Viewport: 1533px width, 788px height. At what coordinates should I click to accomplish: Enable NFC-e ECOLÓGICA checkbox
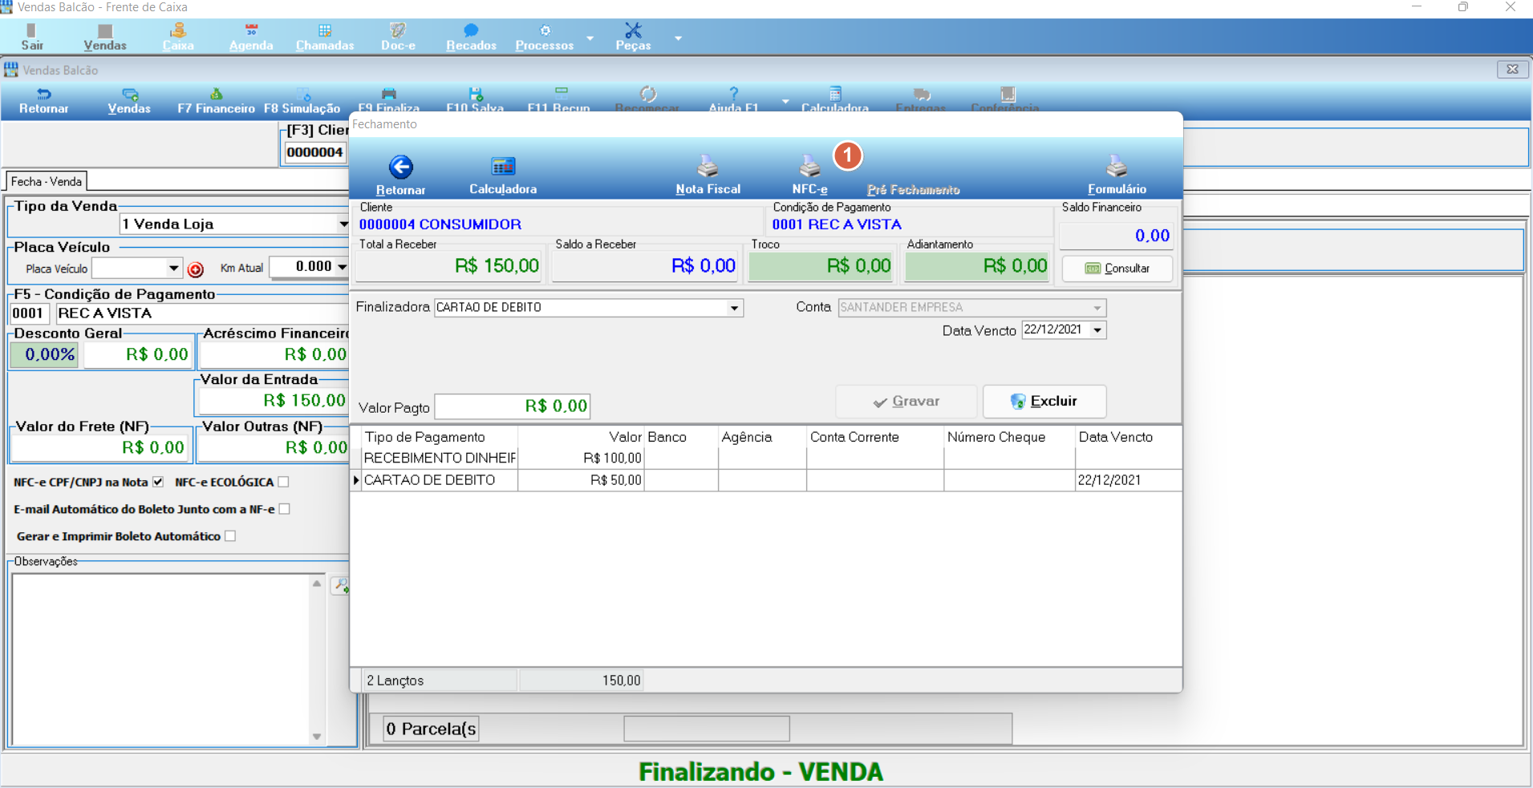(x=283, y=482)
